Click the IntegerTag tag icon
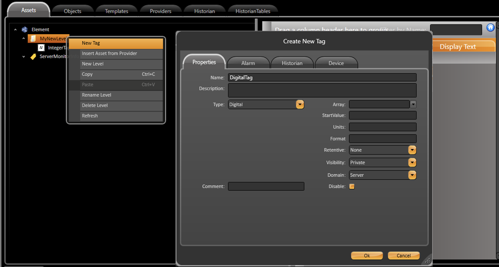Viewport: 499px width, 267px height. [41, 48]
